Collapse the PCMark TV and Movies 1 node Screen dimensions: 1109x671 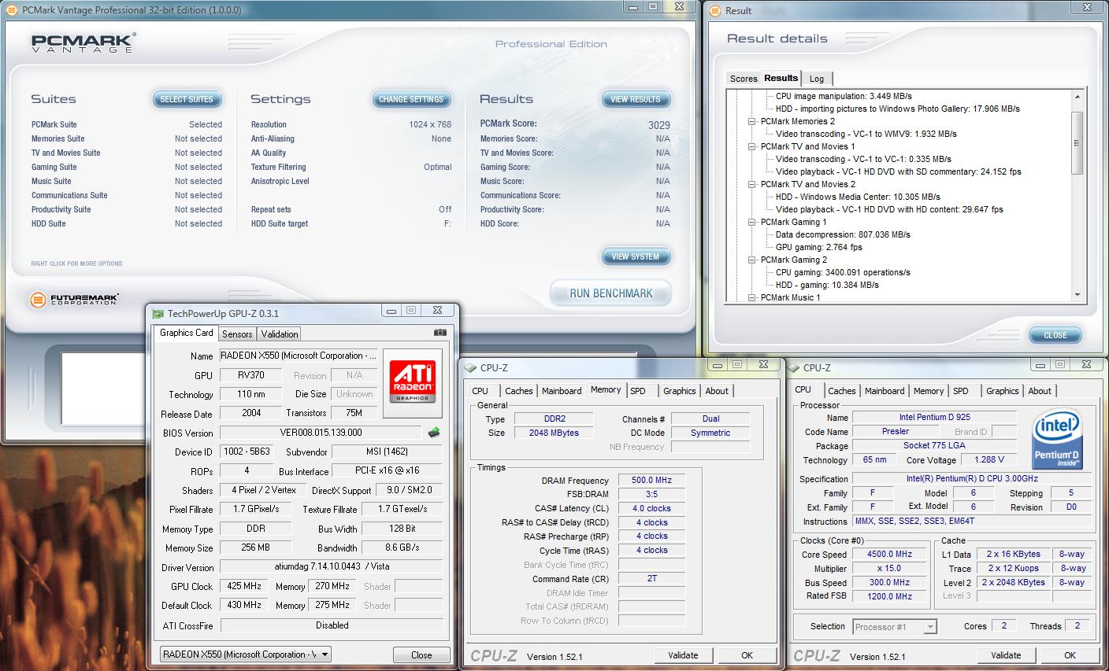[751, 146]
